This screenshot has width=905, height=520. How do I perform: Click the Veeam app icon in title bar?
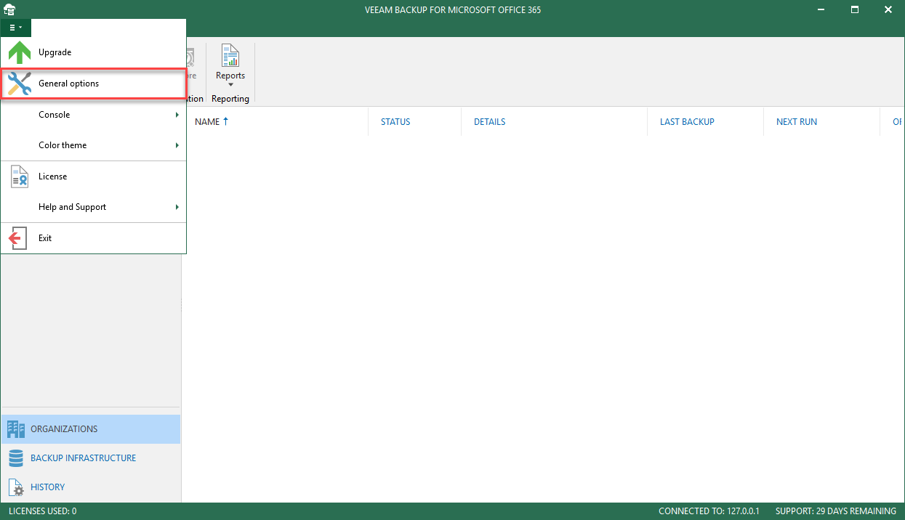9,9
